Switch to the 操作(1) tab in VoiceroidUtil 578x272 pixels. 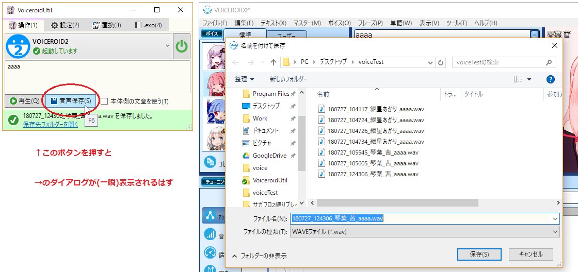tap(23, 25)
